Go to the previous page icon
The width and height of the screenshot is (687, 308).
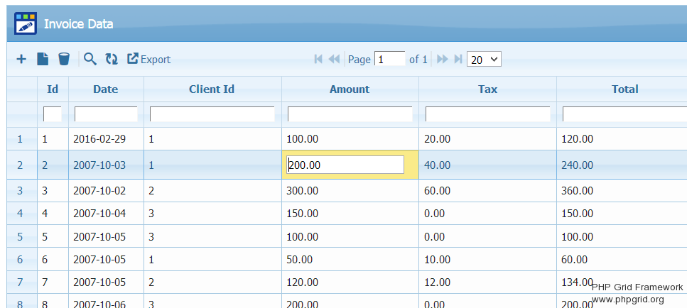coord(334,60)
